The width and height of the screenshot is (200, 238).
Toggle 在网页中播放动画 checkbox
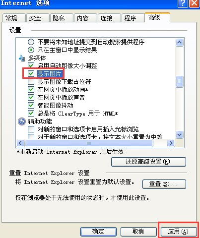coord(31,90)
